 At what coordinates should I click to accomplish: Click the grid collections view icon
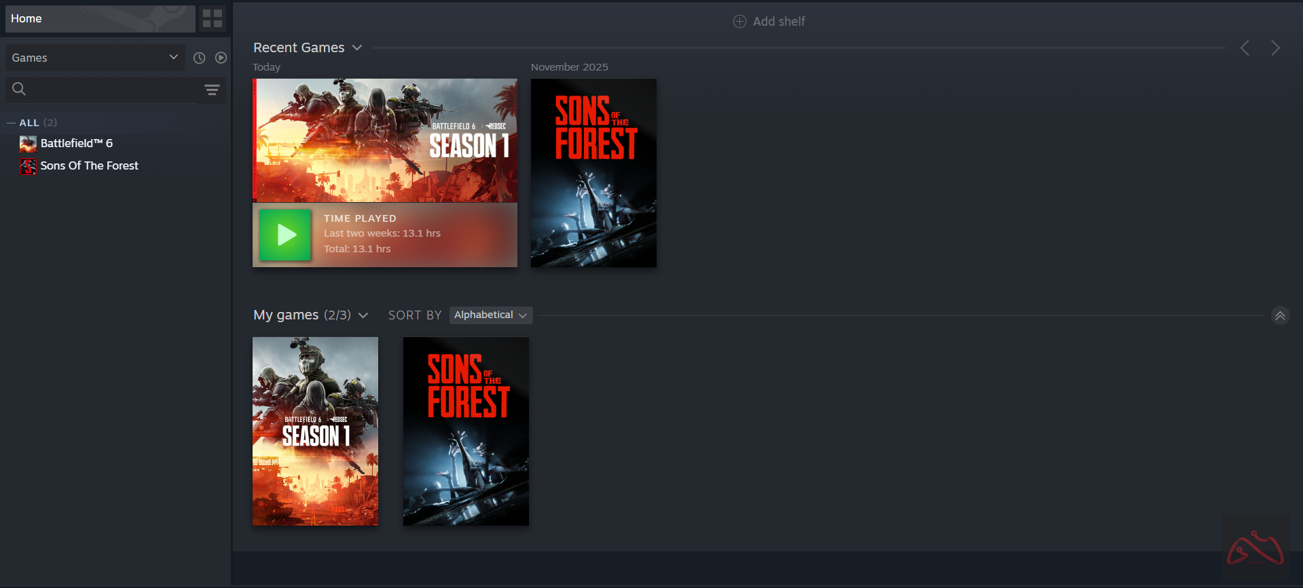click(x=213, y=18)
